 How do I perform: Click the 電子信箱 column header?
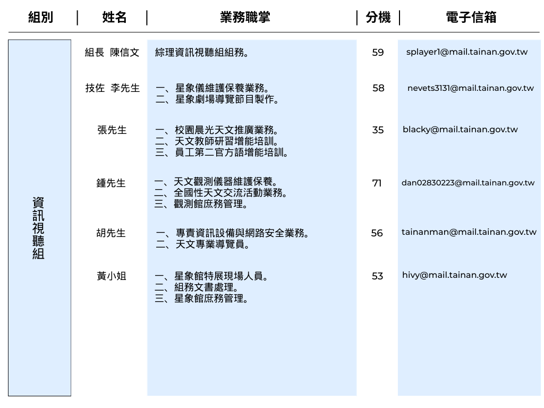(x=471, y=17)
